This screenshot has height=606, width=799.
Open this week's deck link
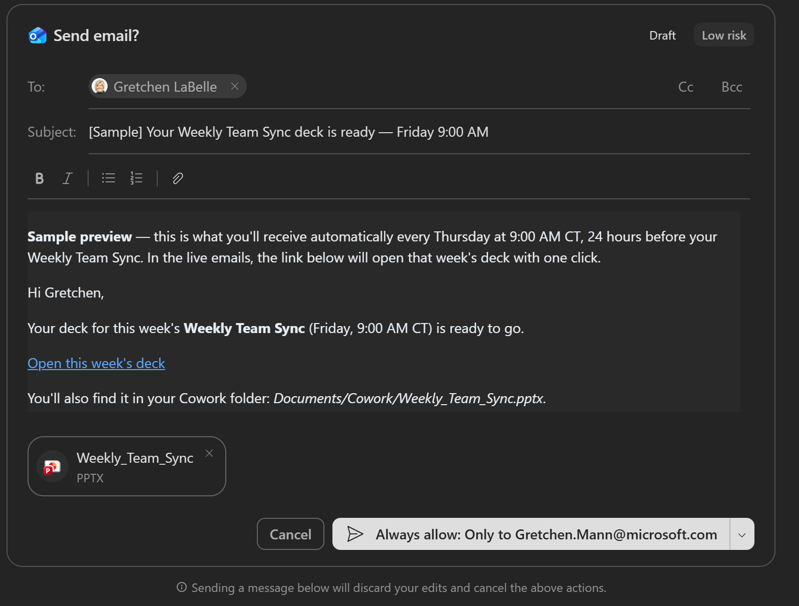point(96,364)
